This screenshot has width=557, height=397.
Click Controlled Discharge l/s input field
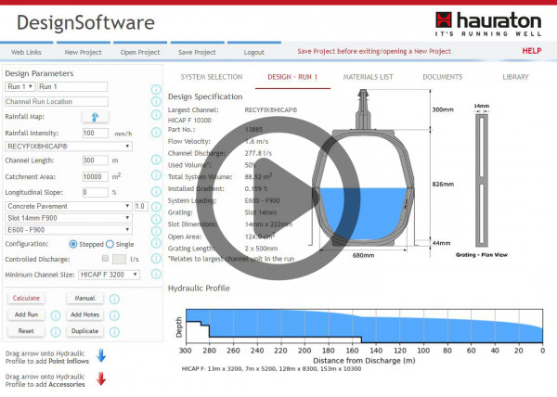click(119, 259)
